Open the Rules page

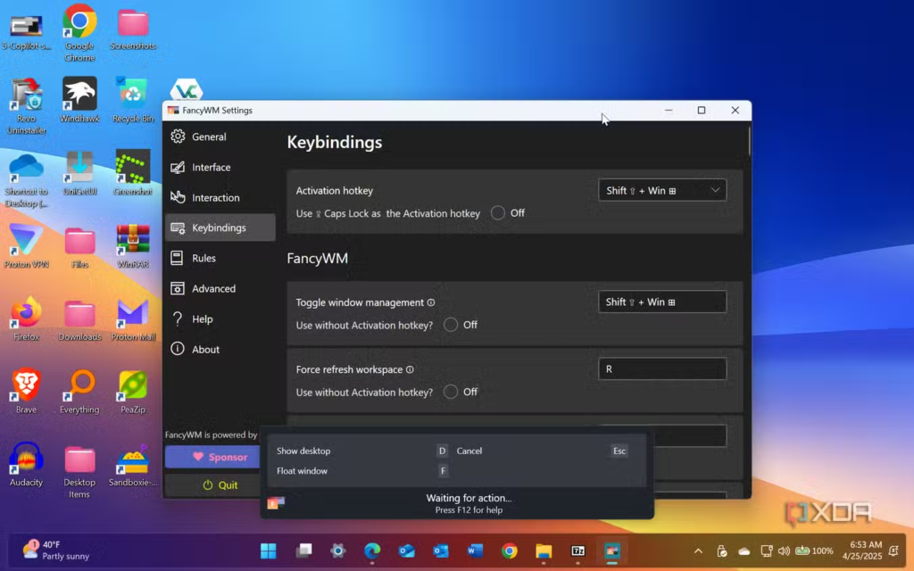point(220,258)
